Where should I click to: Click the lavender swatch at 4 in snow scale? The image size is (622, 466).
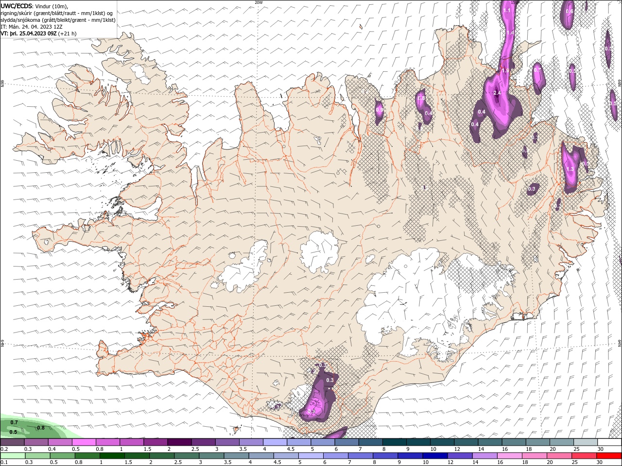click(x=275, y=442)
